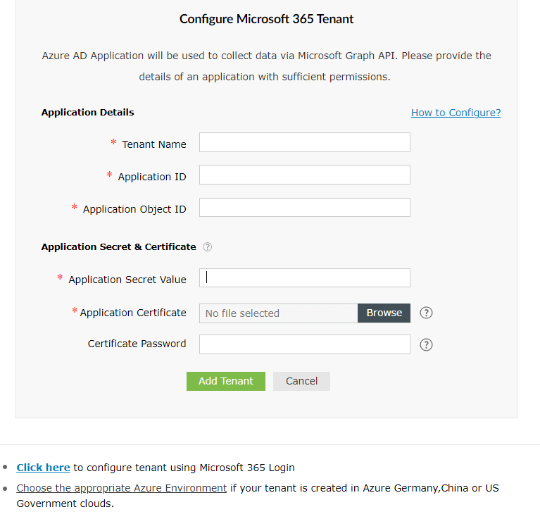Click the Application Object ID label
Image resolution: width=540 pixels, height=519 pixels.
tap(134, 209)
